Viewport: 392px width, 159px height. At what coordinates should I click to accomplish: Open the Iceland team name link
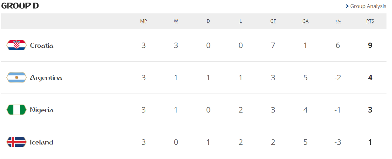pos(41,142)
